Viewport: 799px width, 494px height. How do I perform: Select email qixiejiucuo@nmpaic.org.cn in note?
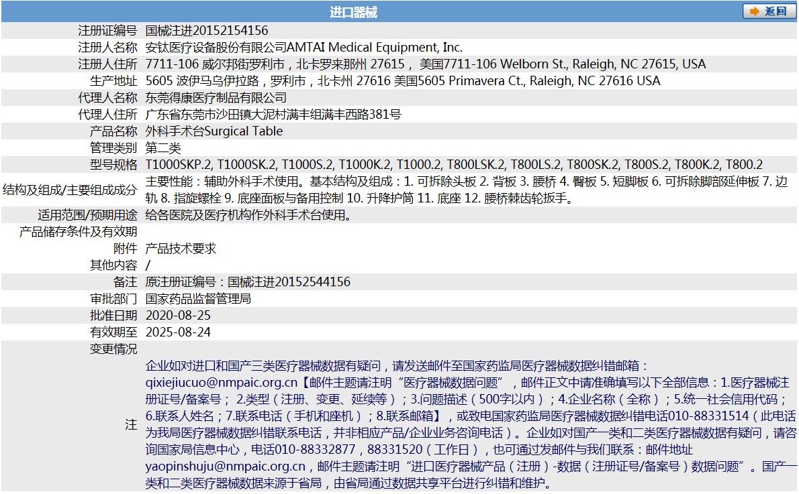(221, 383)
